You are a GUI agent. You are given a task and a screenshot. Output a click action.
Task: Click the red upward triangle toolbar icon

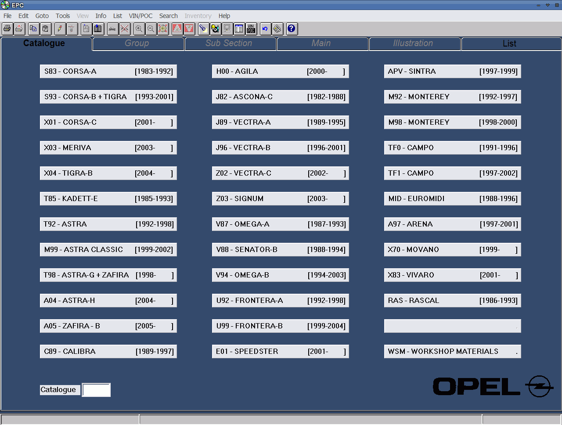(177, 29)
